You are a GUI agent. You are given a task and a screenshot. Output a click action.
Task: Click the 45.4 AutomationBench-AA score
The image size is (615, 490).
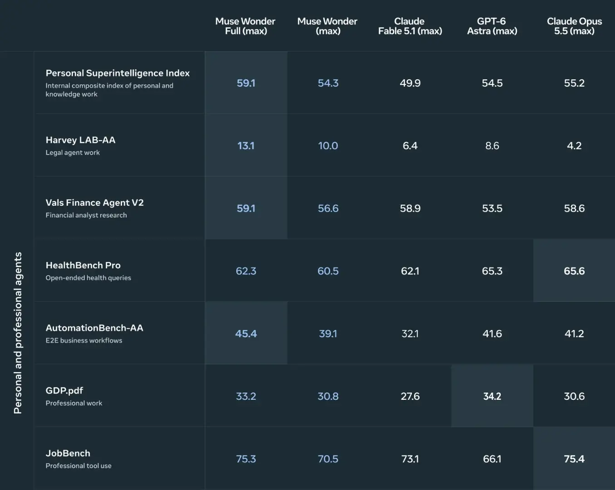point(246,334)
